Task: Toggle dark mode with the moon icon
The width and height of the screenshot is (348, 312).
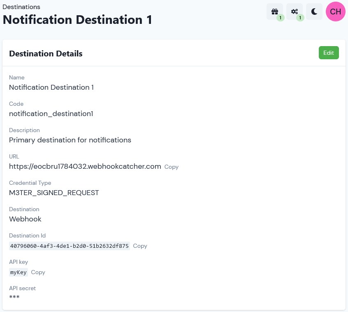Action: (314, 12)
